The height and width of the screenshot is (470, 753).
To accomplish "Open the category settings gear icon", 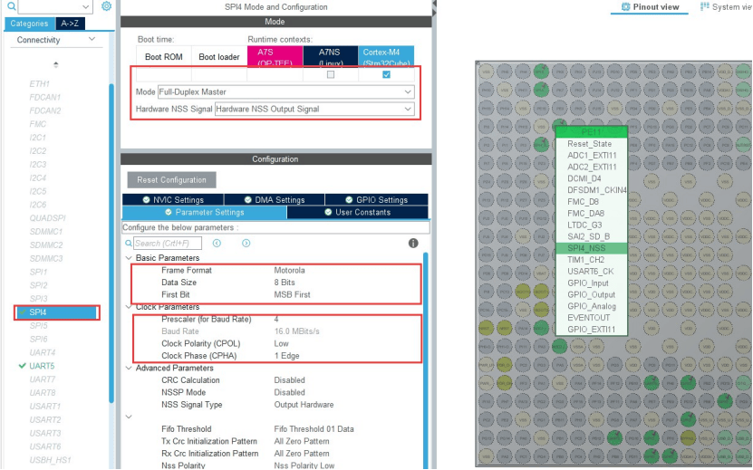I will point(107,6).
